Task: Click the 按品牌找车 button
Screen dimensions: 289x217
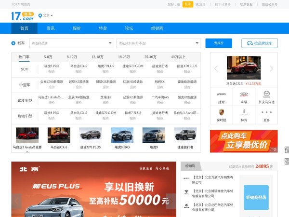Action: point(259,43)
